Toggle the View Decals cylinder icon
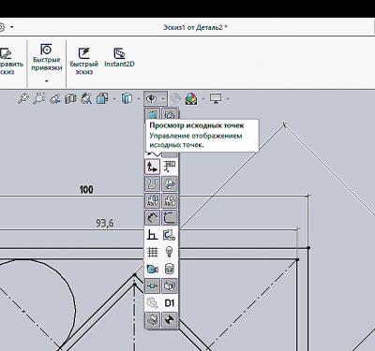Image resolution: width=375 pixels, height=351 pixels. coord(170,269)
